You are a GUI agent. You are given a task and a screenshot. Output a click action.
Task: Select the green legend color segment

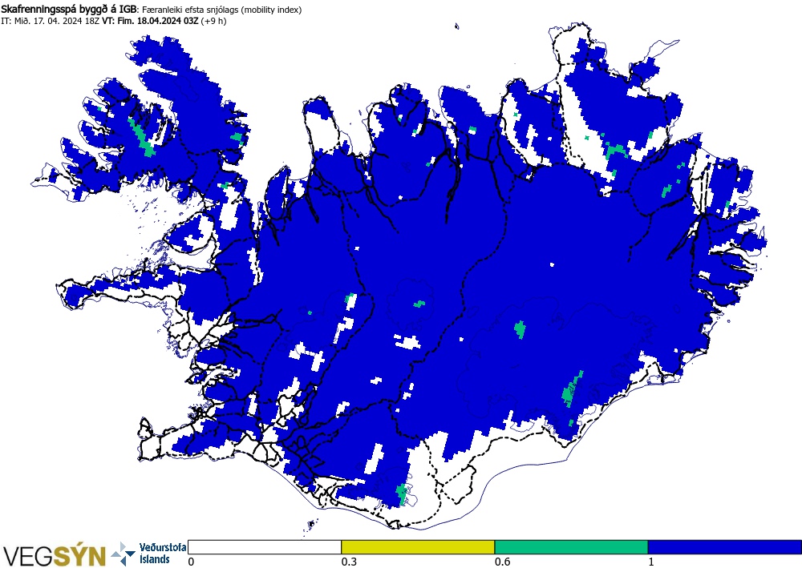coord(571,547)
